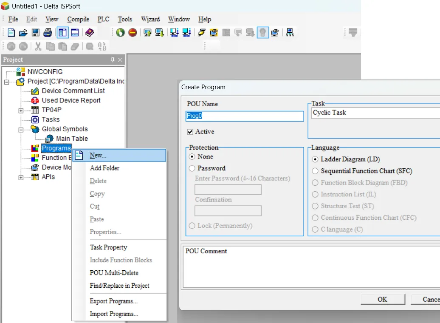Open the Cyclic Task dropdown
Image resolution: width=440 pixels, height=323 pixels.
click(375, 113)
